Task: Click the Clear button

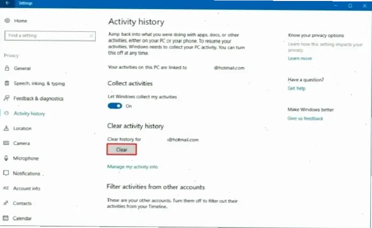Action: pos(122,150)
